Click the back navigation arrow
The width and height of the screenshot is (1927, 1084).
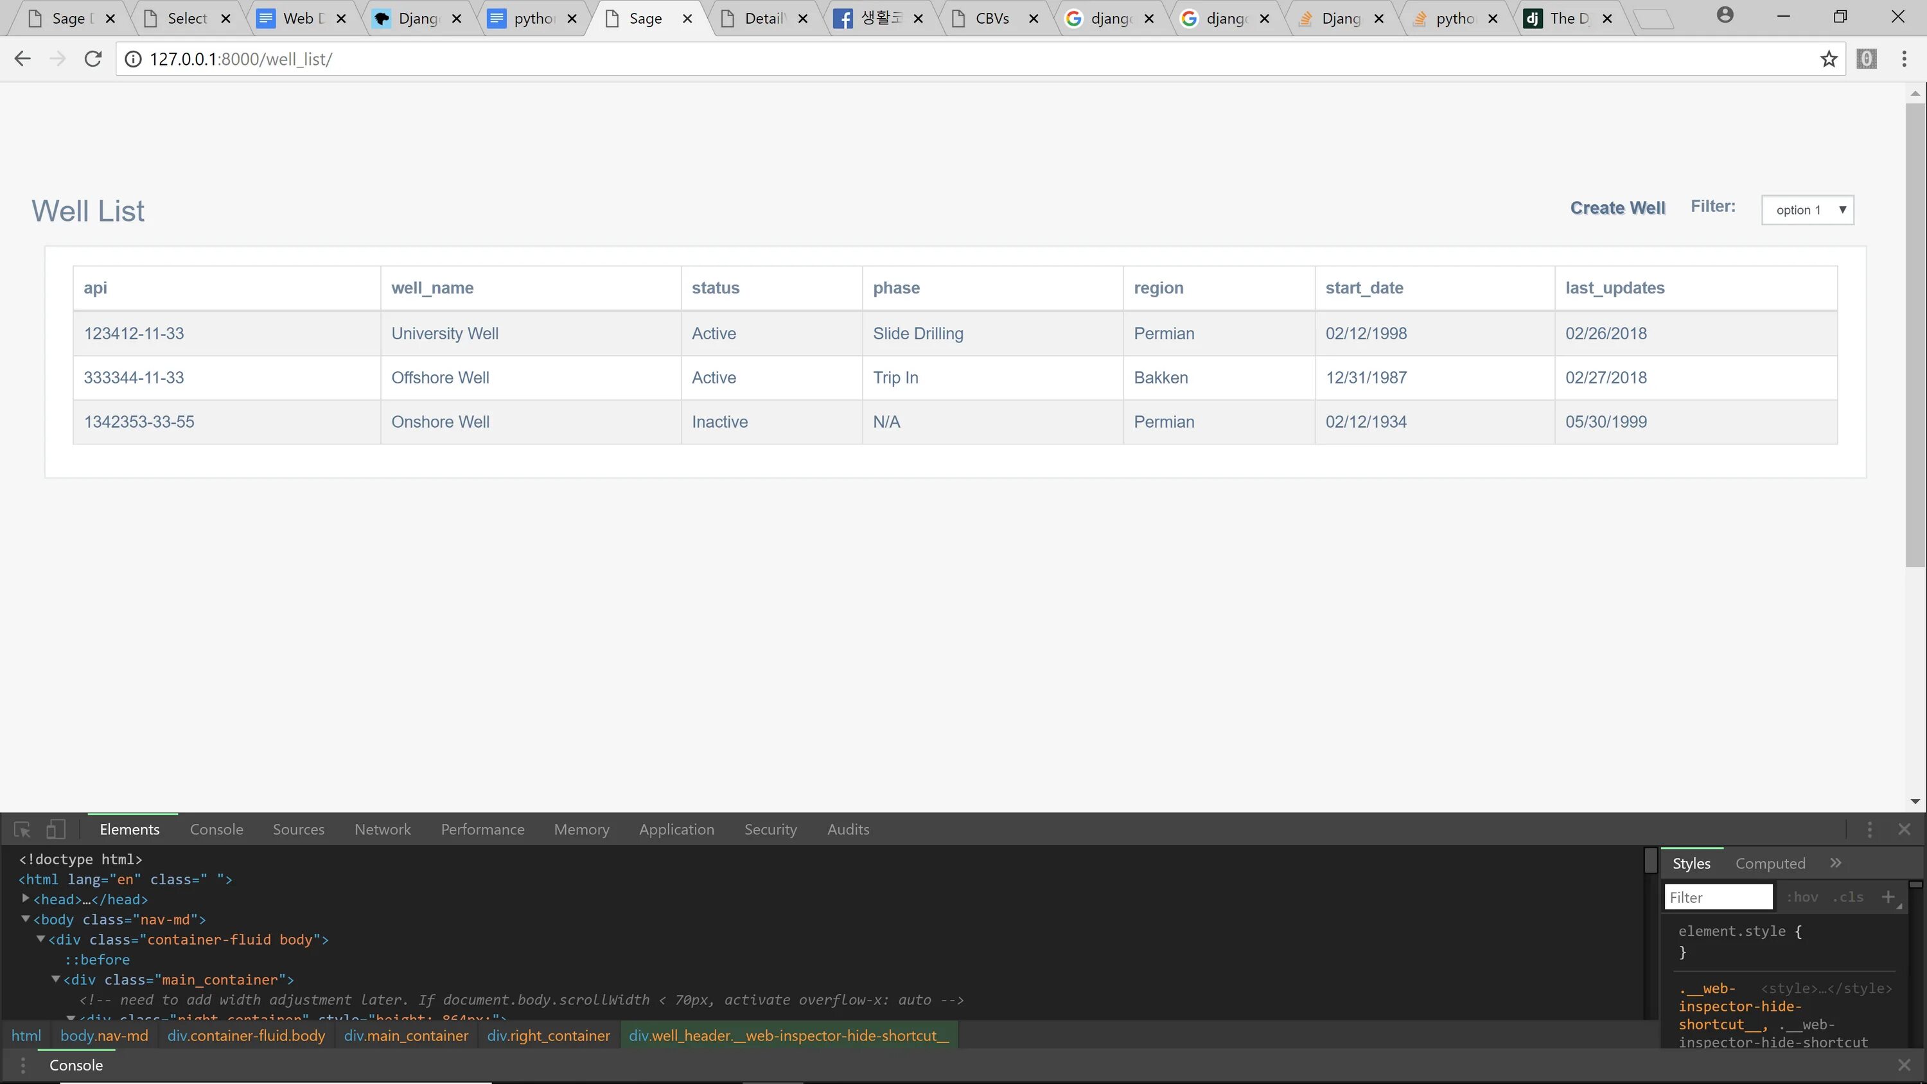tap(22, 59)
